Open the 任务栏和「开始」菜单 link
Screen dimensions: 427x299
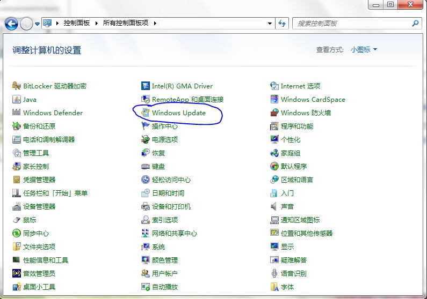[55, 193]
